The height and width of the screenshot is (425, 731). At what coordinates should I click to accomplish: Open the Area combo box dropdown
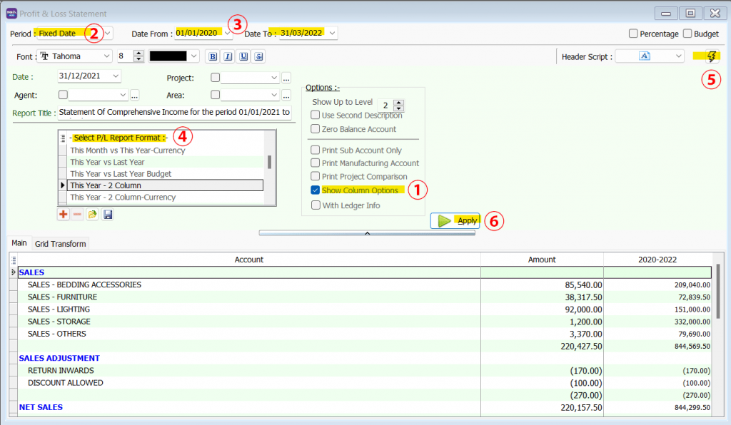pyautogui.click(x=273, y=95)
